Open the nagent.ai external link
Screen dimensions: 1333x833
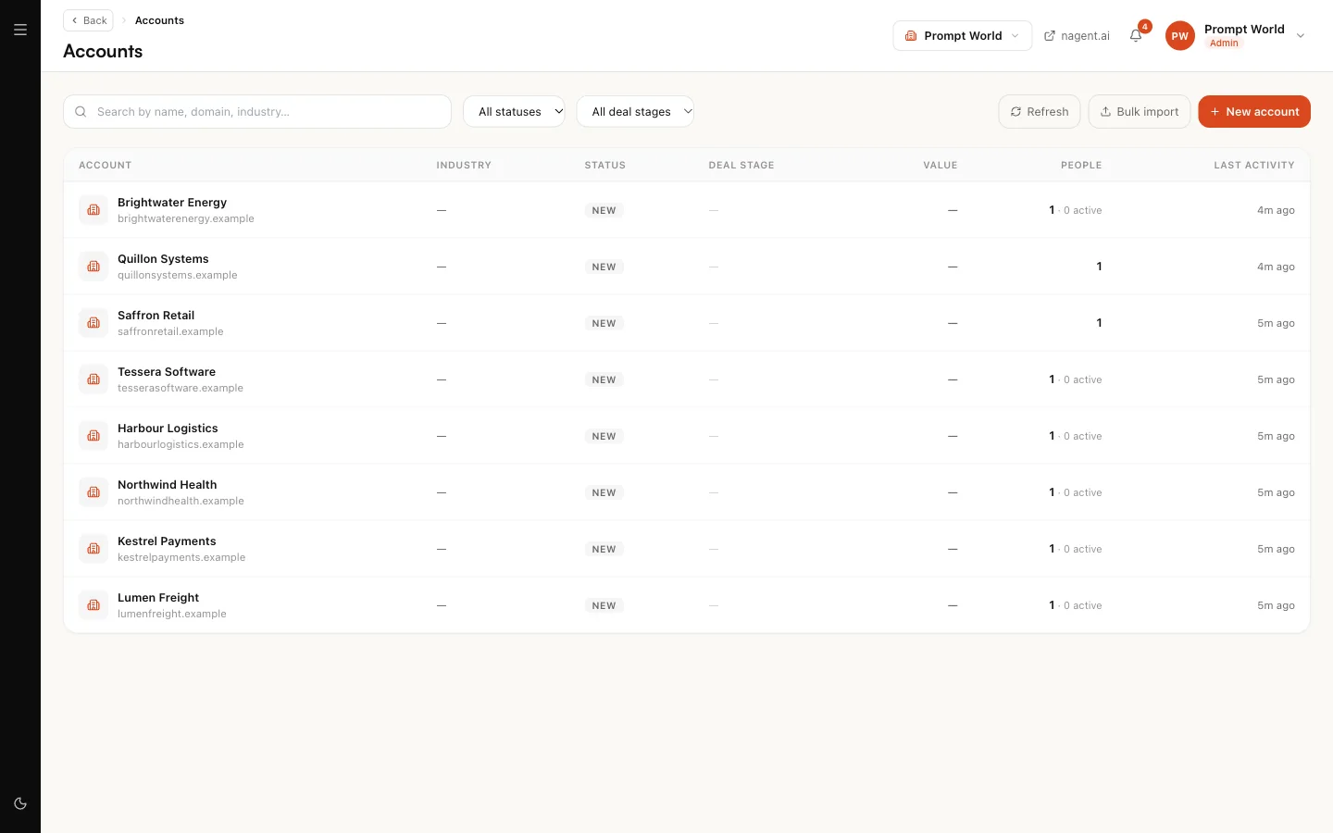pos(1077,36)
